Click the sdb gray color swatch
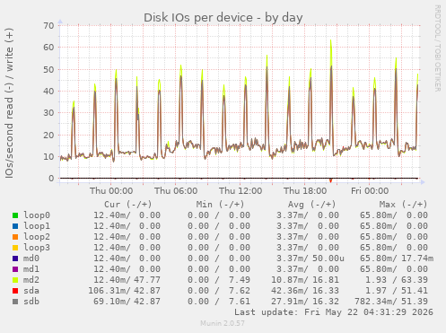This screenshot has width=446, height=333. pyautogui.click(x=15, y=302)
